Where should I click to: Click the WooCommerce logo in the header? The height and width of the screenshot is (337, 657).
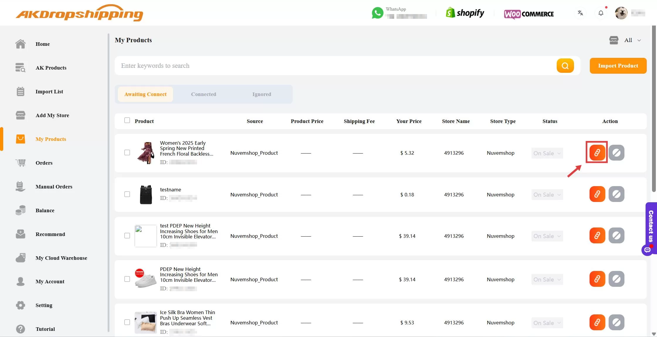click(x=529, y=14)
